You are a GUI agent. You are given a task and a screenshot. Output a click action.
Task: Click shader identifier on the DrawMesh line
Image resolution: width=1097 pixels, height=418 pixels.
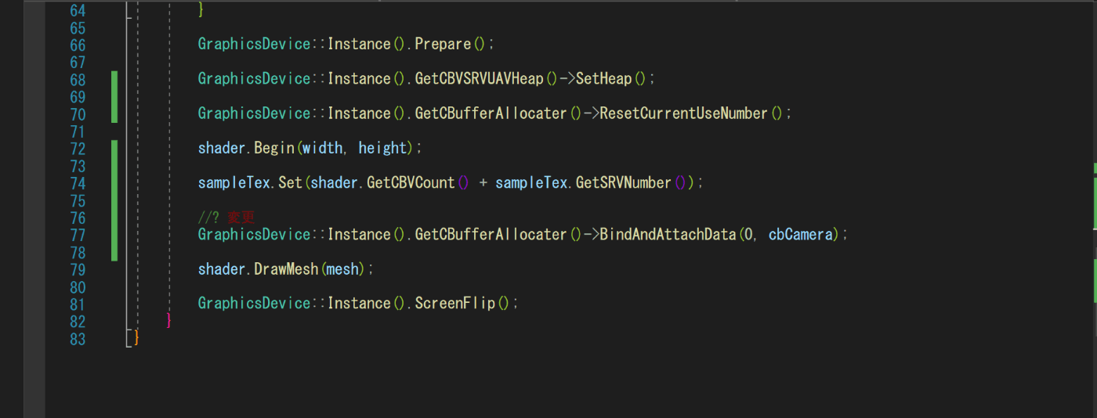tap(221, 268)
